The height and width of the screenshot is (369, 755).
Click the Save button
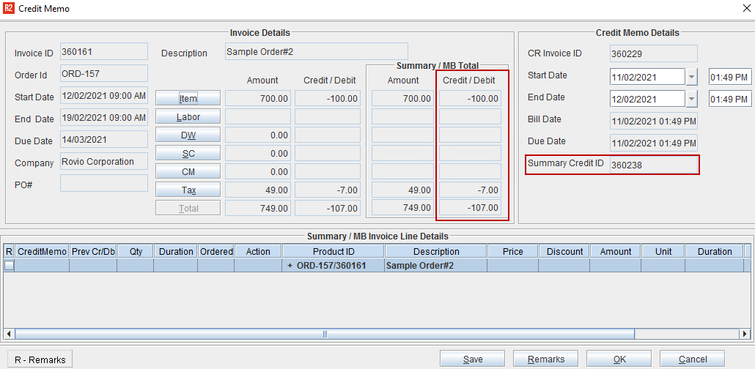click(x=472, y=359)
